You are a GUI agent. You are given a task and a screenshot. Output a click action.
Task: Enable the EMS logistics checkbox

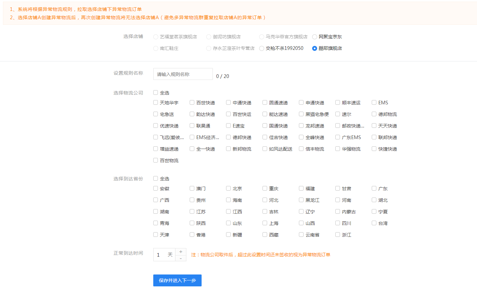[374, 102]
